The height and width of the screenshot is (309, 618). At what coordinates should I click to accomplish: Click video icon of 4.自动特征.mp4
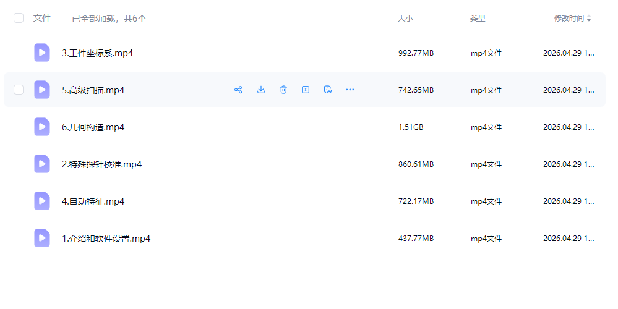pos(42,201)
